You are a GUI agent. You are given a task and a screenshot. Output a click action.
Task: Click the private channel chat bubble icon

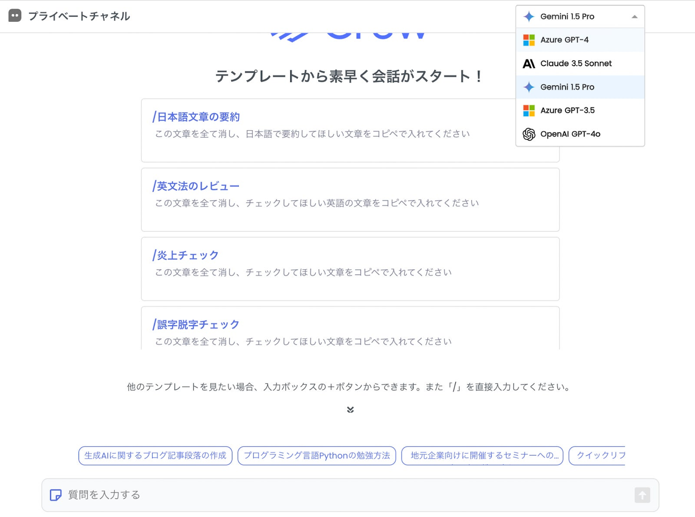(15, 16)
